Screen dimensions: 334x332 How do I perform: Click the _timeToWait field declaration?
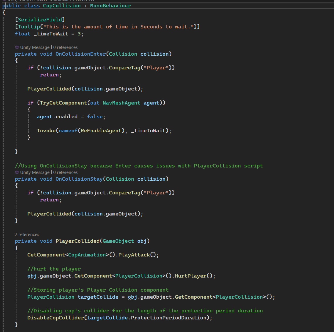[x=51, y=34]
